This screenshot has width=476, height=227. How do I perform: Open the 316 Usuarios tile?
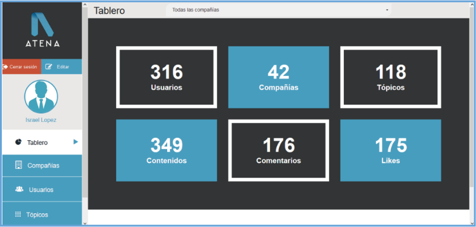[167, 77]
